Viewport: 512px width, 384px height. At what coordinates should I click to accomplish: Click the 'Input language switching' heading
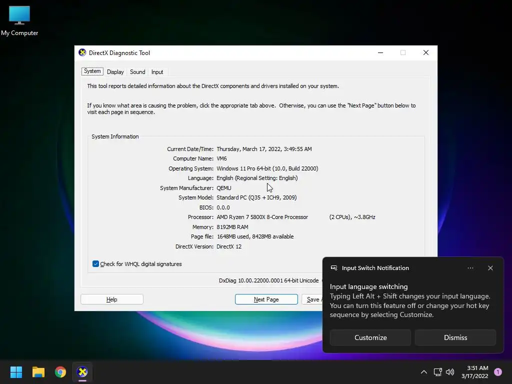coord(368,286)
